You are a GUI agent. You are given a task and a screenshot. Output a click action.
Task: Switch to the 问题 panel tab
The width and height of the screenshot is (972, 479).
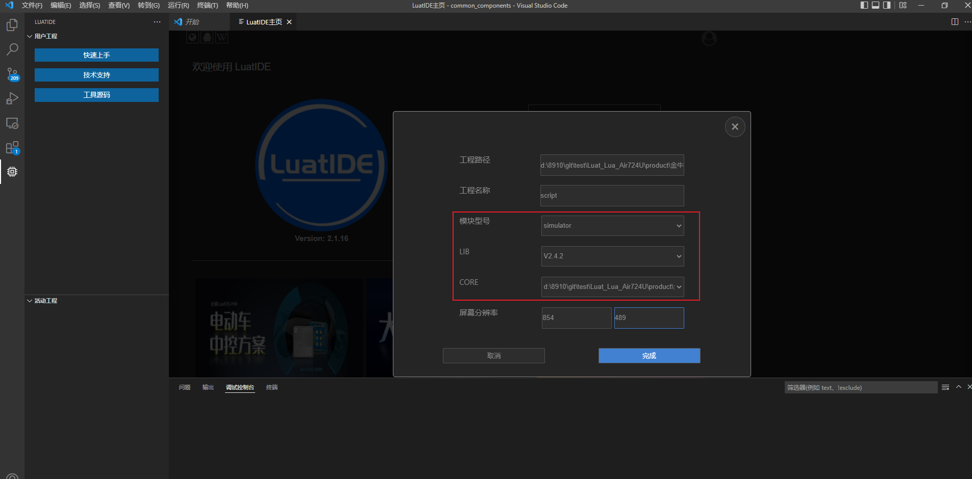click(185, 387)
